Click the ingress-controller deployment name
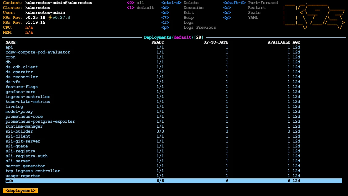This screenshot has height=196, width=348. point(28,97)
